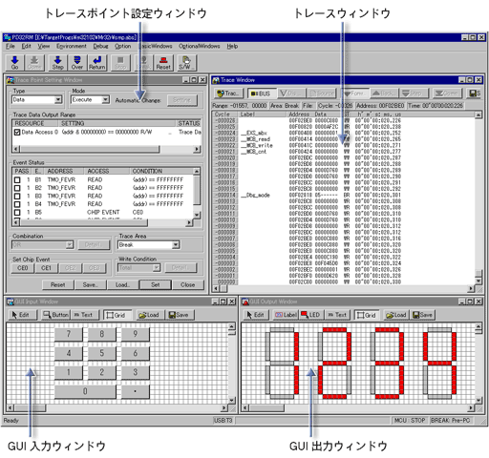This screenshot has height=458, width=489.
Task: Click the Stop toolbar button
Action: [x=120, y=63]
